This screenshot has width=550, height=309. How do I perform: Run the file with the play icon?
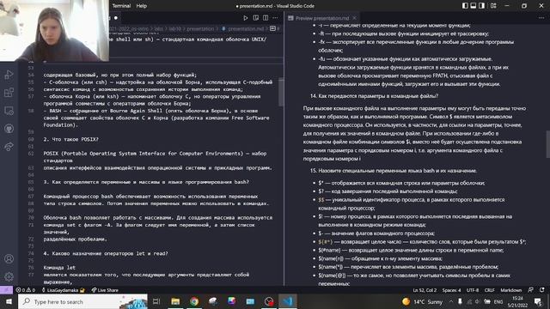[246, 18]
